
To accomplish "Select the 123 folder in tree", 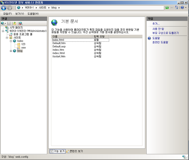I will 23,44.
